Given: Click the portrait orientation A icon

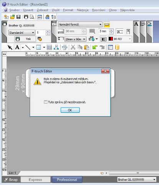Looking at the screenshot, I should point(128,31).
